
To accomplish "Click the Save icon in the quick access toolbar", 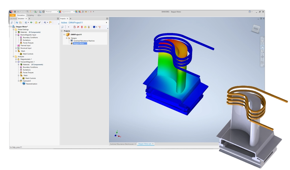I will [x=15, y=12].
